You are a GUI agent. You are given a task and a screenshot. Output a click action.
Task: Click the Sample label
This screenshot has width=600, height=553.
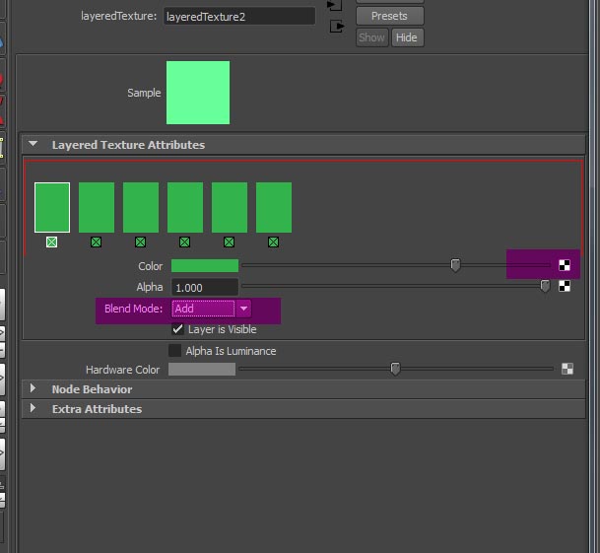pos(144,93)
